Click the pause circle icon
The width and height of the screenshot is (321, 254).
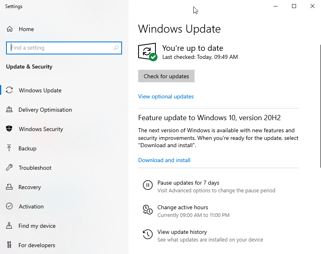click(x=147, y=185)
